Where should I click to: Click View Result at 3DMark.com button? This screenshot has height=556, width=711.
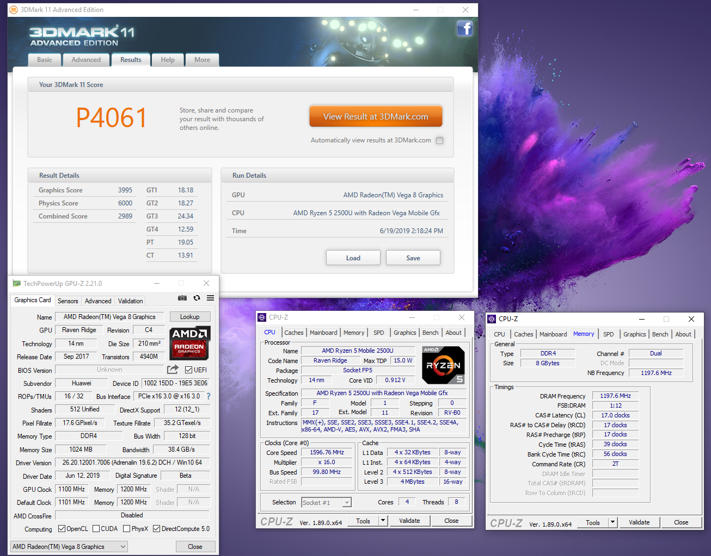click(x=376, y=117)
